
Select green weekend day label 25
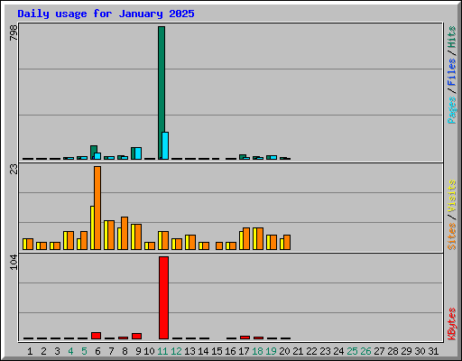(x=352, y=351)
